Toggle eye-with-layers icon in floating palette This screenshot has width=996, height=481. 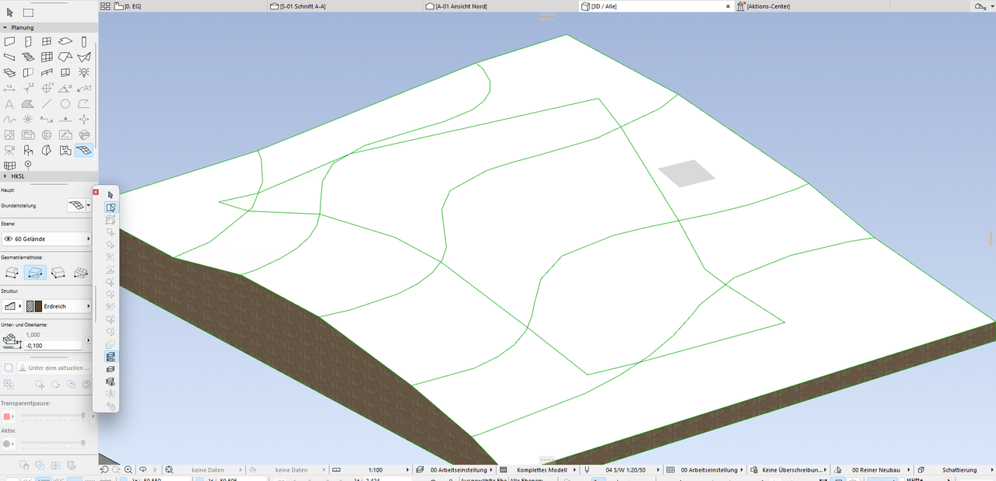110,382
